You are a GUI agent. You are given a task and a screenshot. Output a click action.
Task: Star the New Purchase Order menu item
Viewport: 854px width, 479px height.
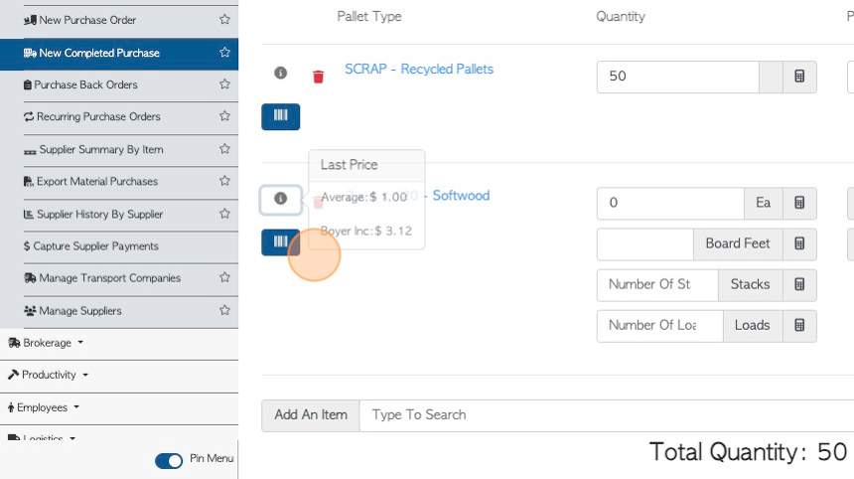point(224,20)
